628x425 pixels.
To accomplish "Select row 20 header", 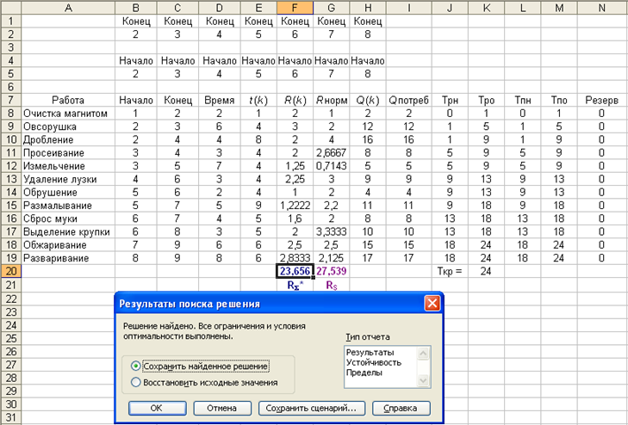I will (x=11, y=271).
